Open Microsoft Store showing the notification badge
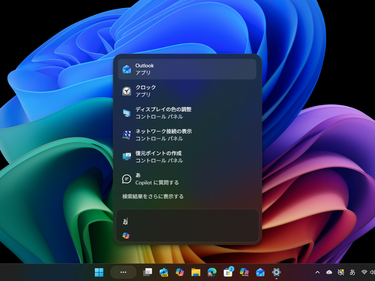The width and height of the screenshot is (375, 281). 228,272
